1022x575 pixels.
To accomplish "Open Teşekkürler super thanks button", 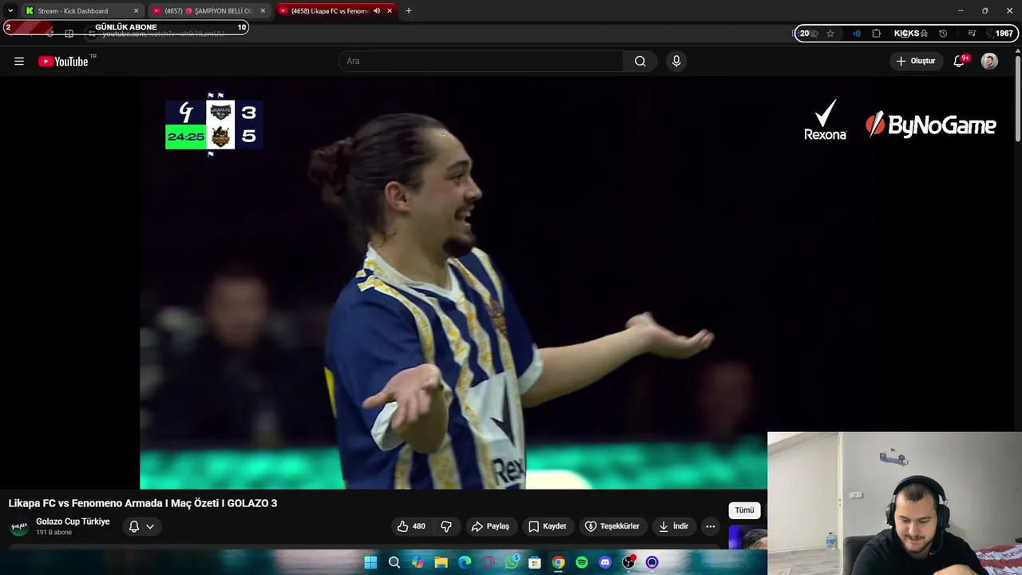I will pyautogui.click(x=612, y=526).
